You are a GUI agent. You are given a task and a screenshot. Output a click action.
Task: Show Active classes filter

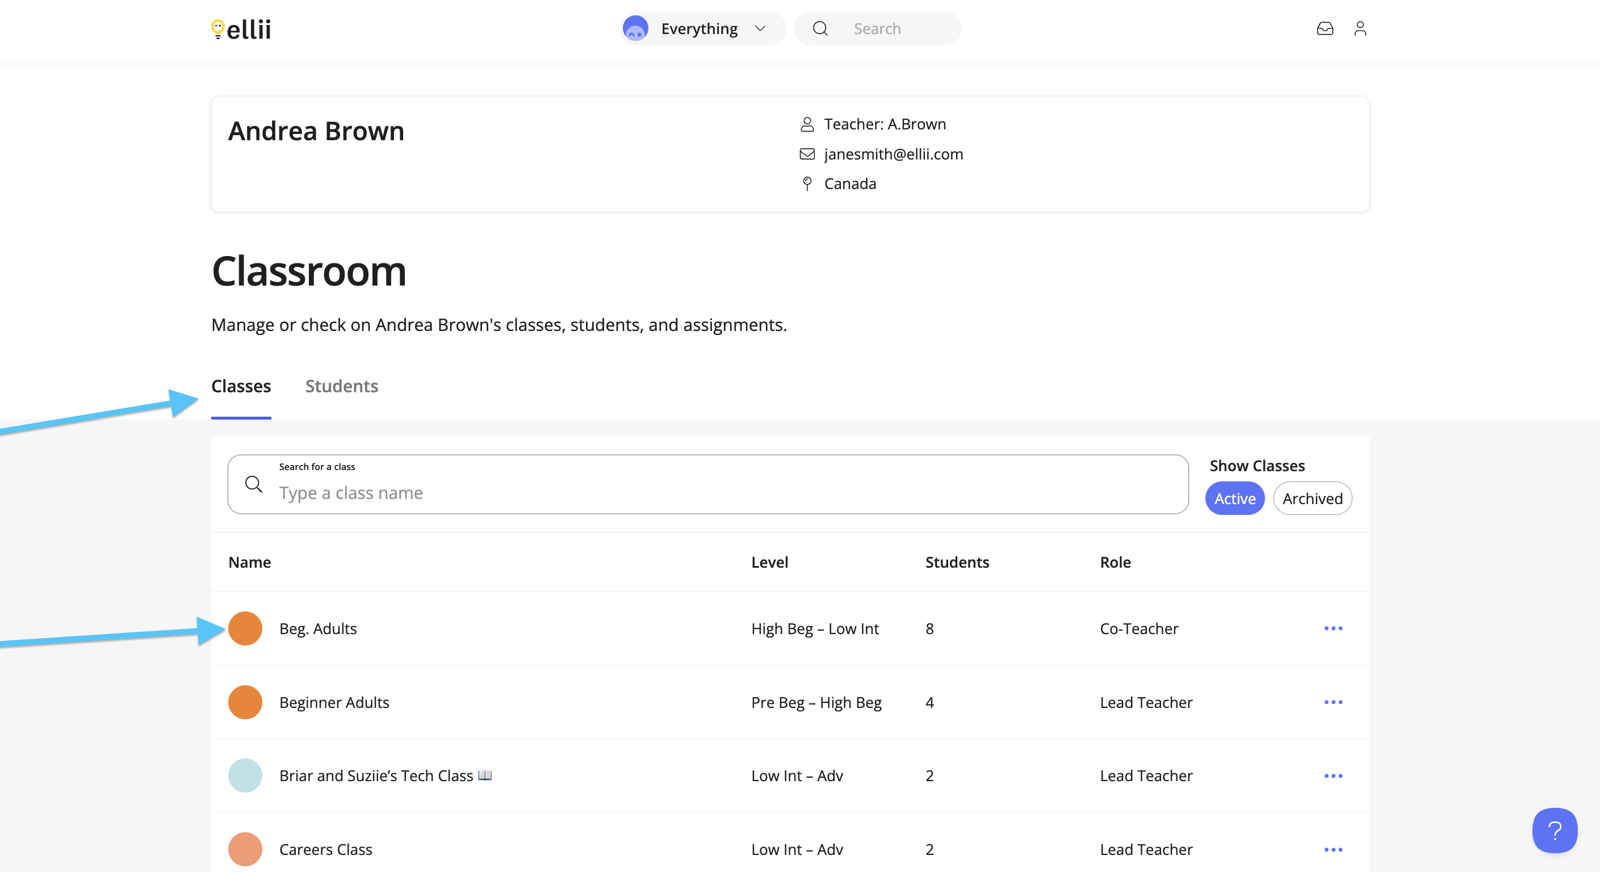pyautogui.click(x=1234, y=498)
